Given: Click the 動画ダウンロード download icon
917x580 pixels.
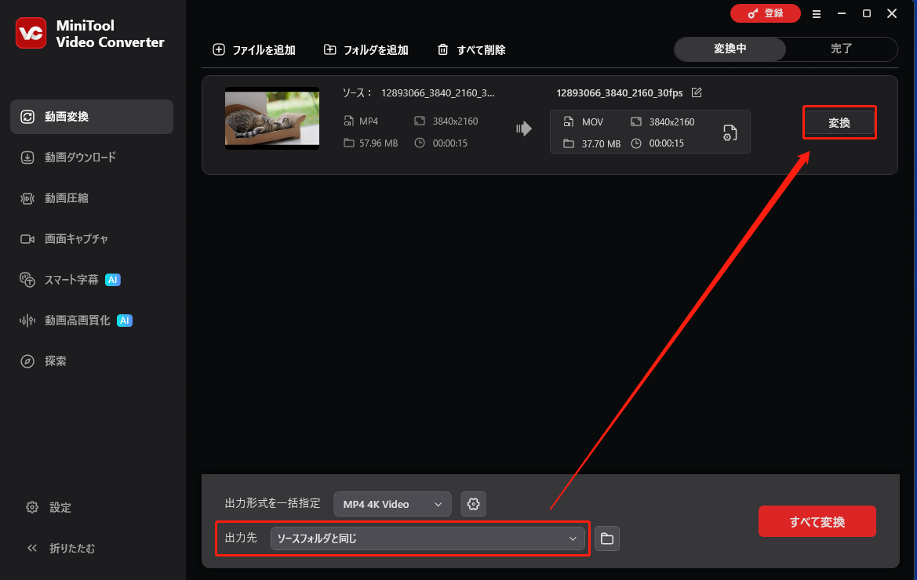Looking at the screenshot, I should coord(27,157).
